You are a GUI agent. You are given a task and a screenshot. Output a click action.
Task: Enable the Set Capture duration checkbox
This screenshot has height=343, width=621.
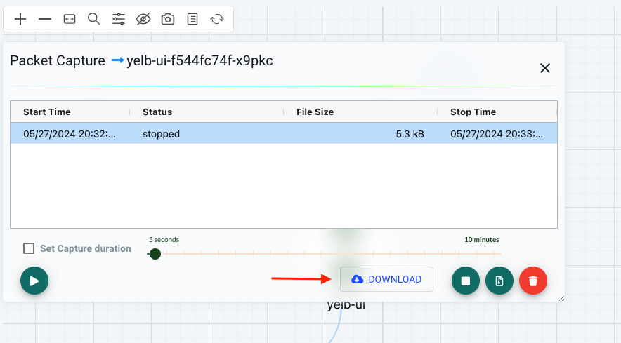pos(29,248)
